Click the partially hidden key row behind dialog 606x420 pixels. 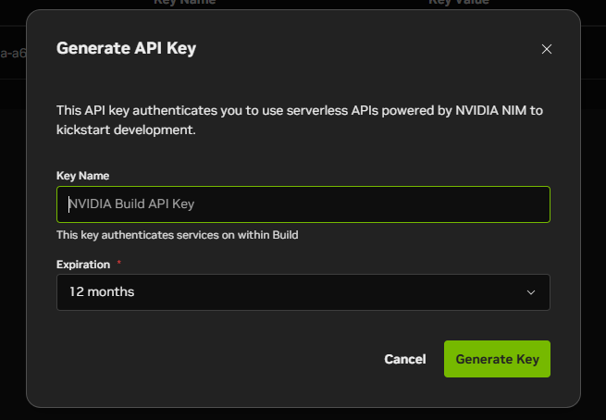[x=13, y=53]
